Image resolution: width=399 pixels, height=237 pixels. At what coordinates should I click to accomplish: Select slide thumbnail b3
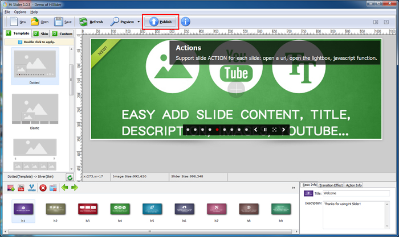[88, 209]
